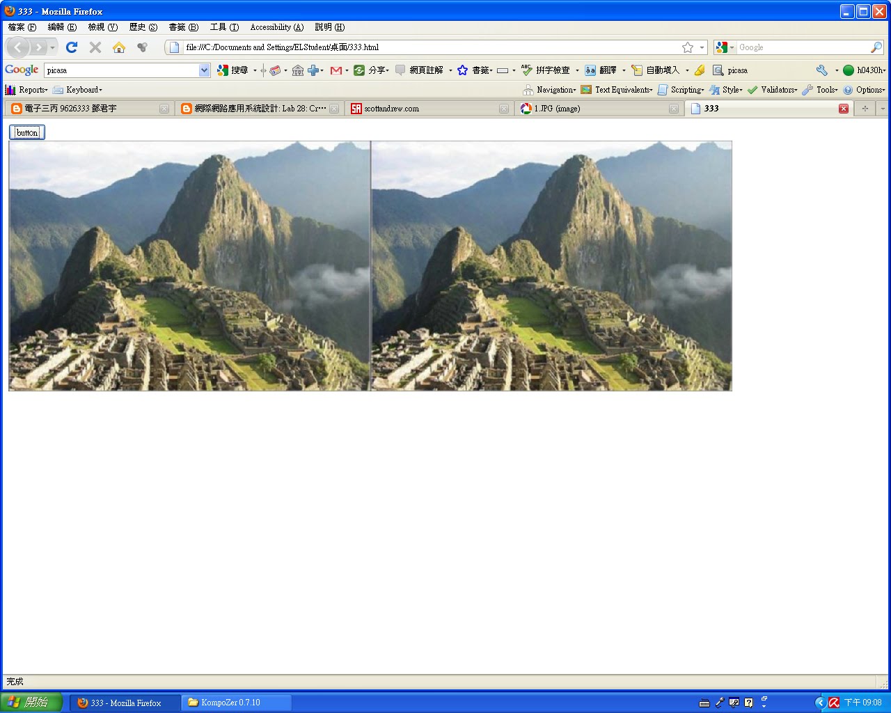Switch to the 1.JPG (image) tab
The height and width of the screenshot is (713, 891).
599,109
